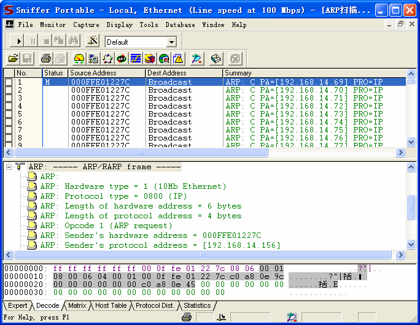Check the box for frame 5
The width and height of the screenshot is (420, 325).
click(x=9, y=114)
